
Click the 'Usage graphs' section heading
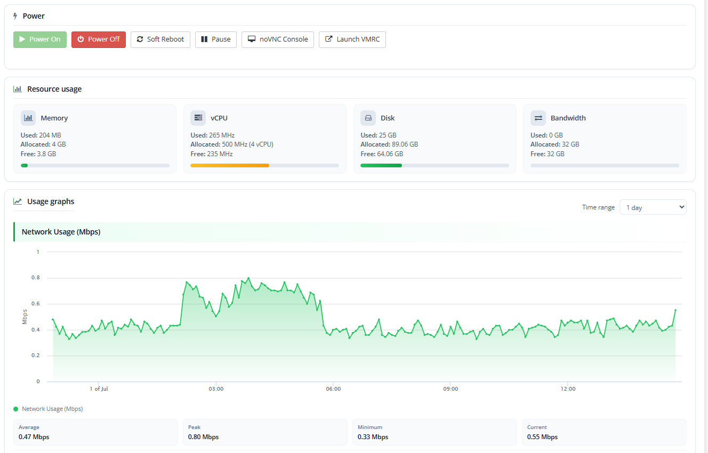(x=51, y=201)
